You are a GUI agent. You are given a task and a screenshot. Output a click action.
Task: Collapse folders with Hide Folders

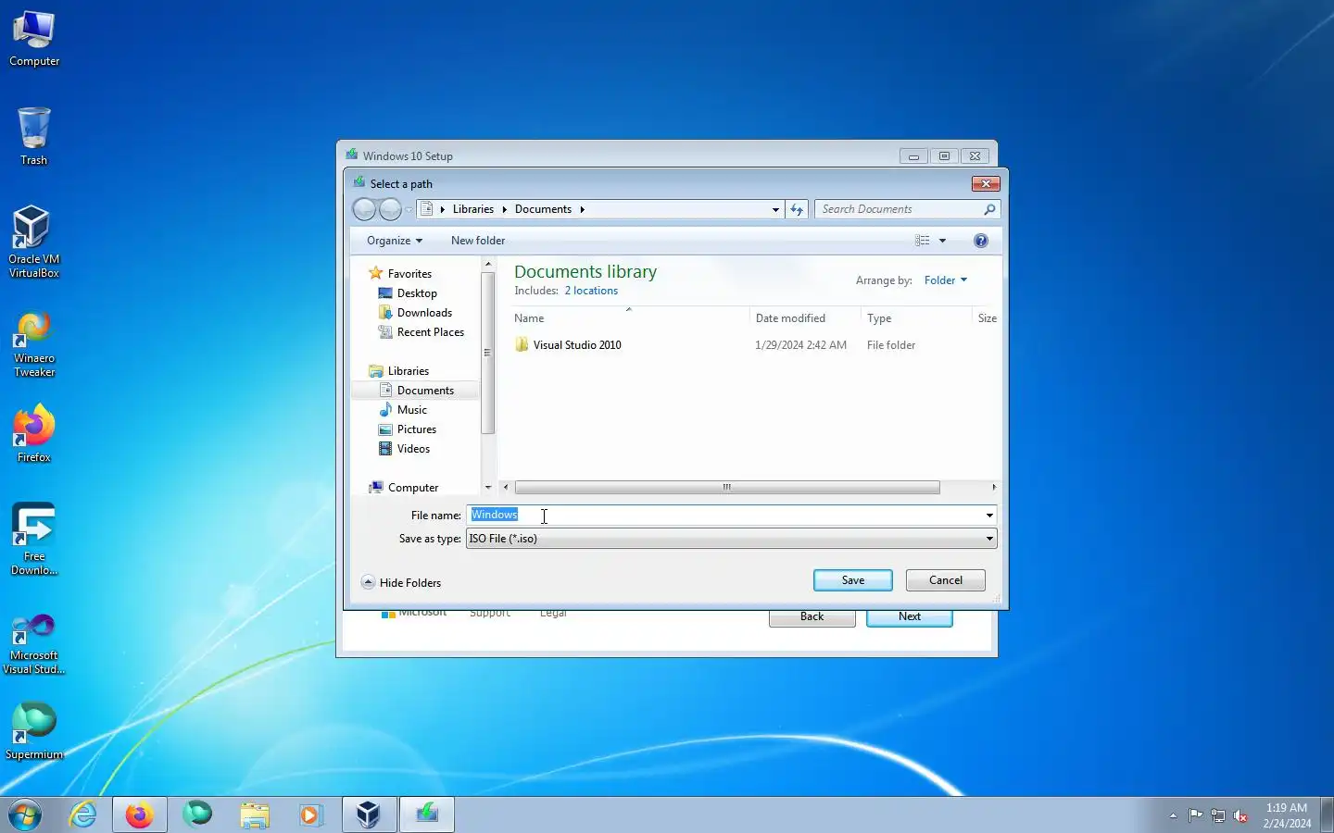pos(401,583)
